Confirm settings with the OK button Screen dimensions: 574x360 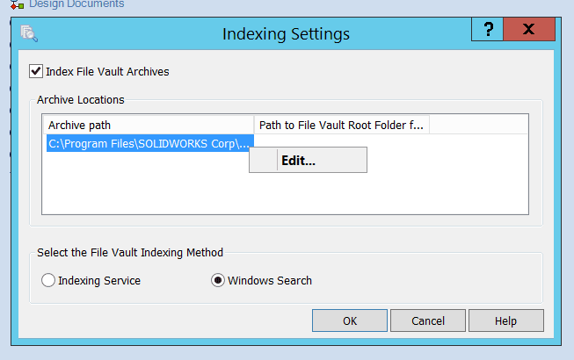click(350, 320)
